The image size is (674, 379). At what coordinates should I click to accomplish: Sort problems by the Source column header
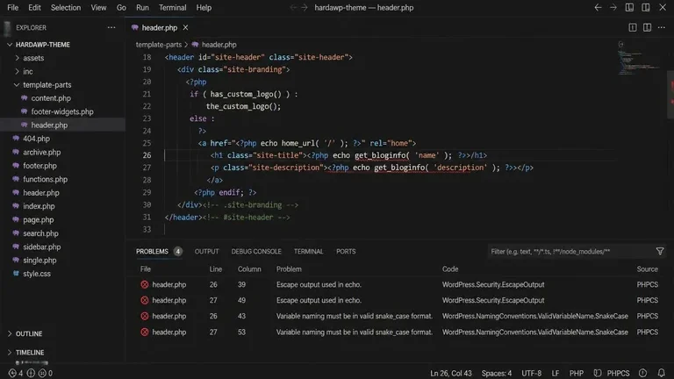tap(648, 269)
